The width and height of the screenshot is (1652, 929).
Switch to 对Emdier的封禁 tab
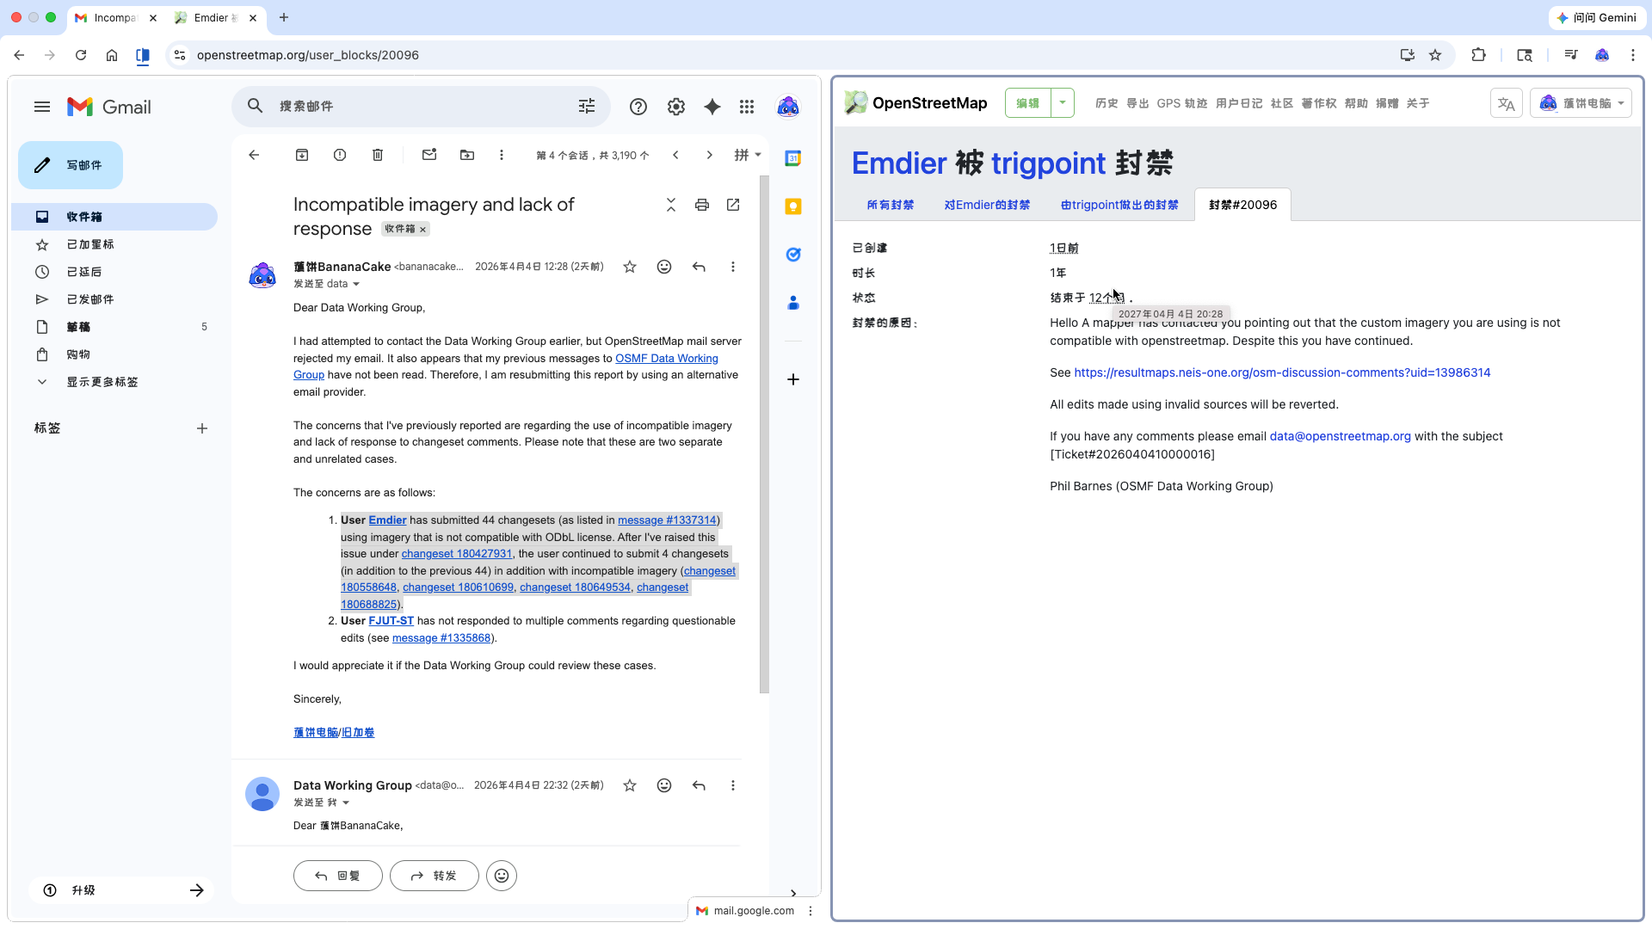coord(987,205)
